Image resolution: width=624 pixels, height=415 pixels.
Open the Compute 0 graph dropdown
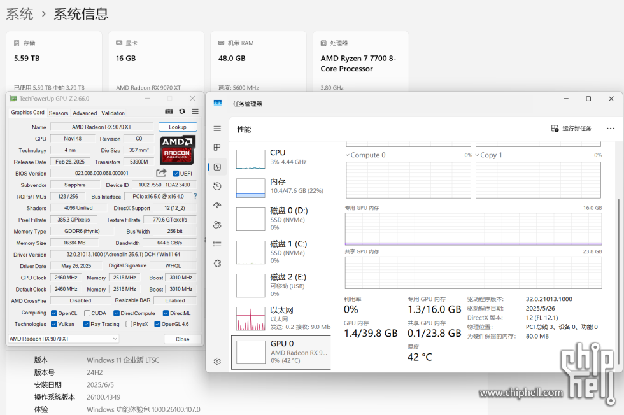click(x=348, y=155)
